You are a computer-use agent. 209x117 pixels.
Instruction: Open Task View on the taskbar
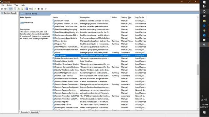(204, 16)
